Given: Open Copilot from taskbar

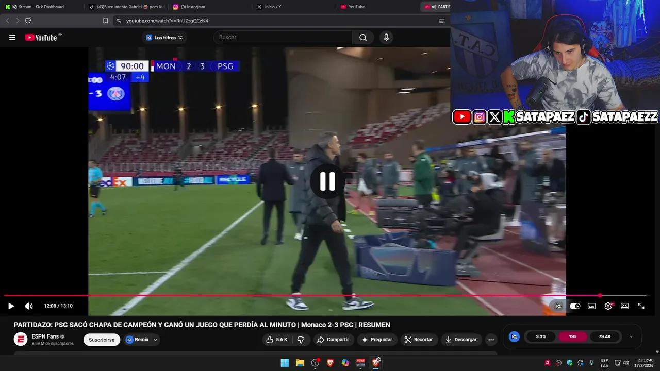Looking at the screenshot, I should click(x=345, y=363).
